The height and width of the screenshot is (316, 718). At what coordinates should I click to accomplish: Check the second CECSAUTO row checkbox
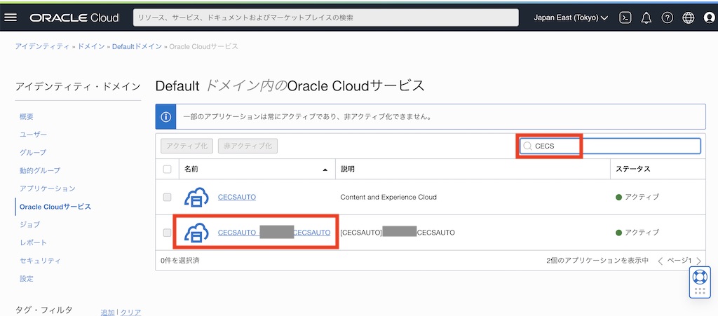(x=167, y=233)
